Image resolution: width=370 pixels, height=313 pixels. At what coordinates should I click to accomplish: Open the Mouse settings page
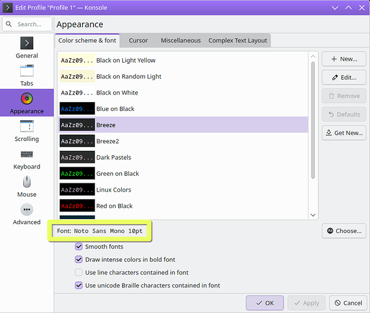tap(27, 187)
